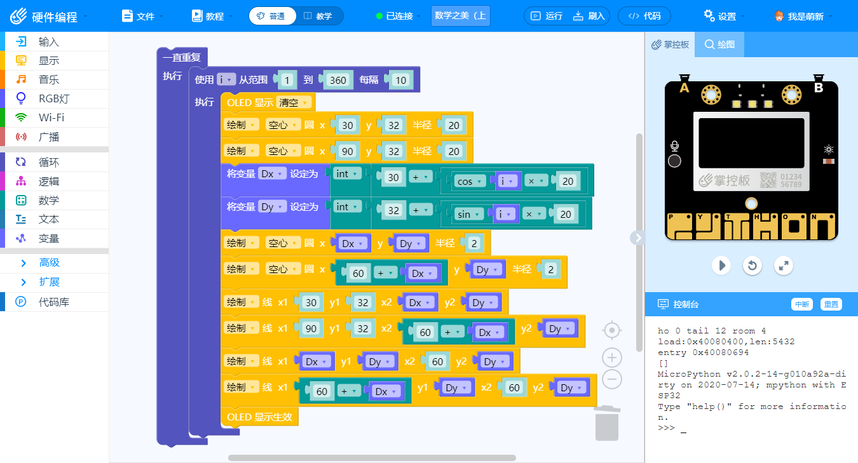858x463 pixels.
Task: Open the loop variable i dropdown
Action: pyautogui.click(x=225, y=79)
